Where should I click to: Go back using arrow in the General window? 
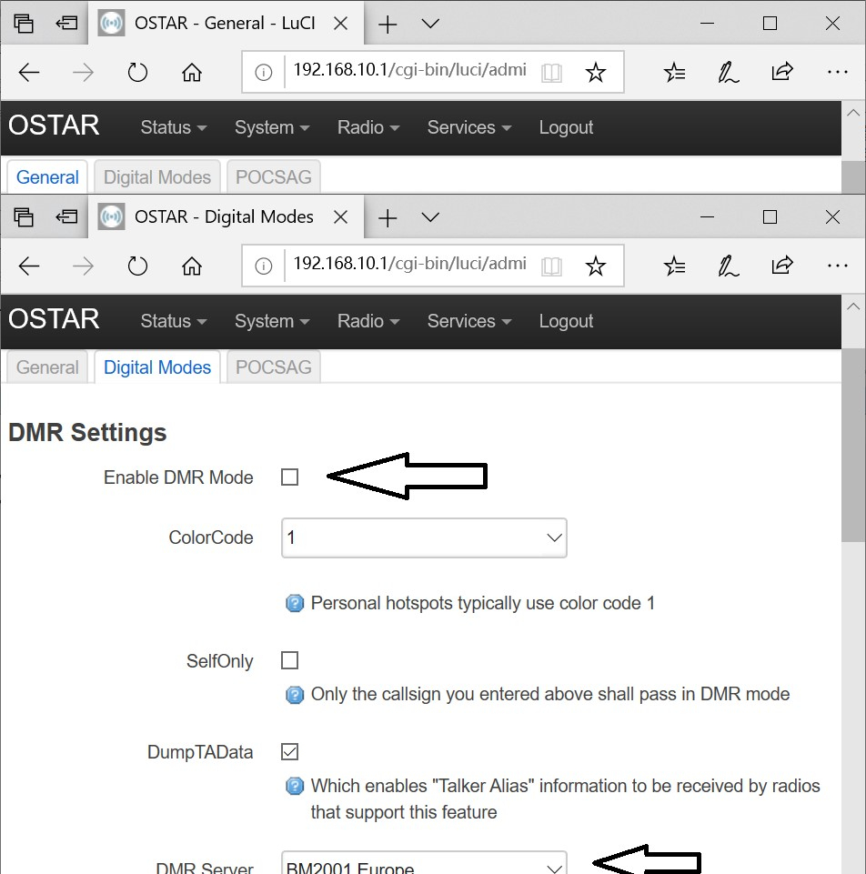(29, 73)
